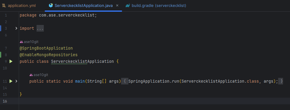The width and height of the screenshot is (290, 110).
Task: Click the underlined ServerckecklistApplication class name
Action: coord(82,61)
